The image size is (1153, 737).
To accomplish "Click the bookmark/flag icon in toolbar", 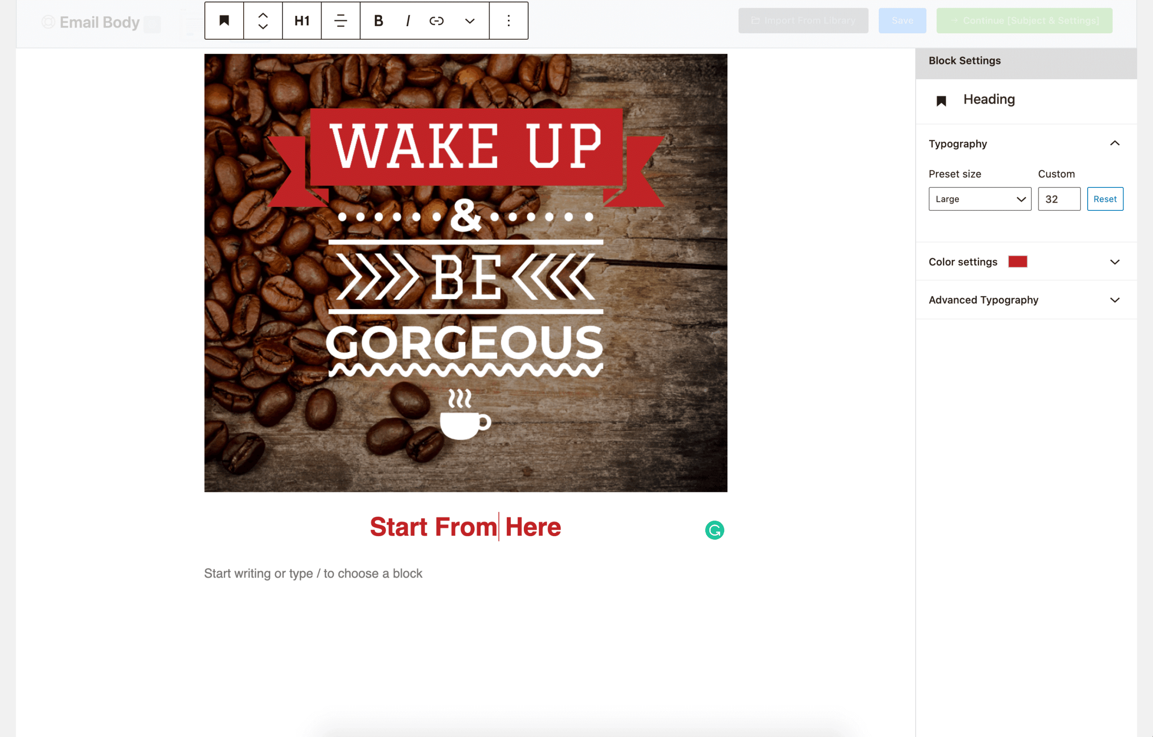I will click(x=223, y=20).
